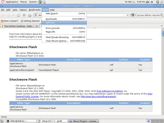The image size is (164, 123).
Task: Open the search engine selector dropdown
Action: pyautogui.click(x=134, y=15)
